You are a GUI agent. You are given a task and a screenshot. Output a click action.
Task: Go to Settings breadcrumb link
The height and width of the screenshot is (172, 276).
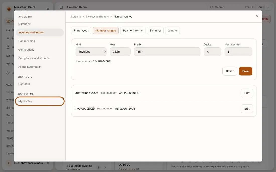click(x=76, y=17)
